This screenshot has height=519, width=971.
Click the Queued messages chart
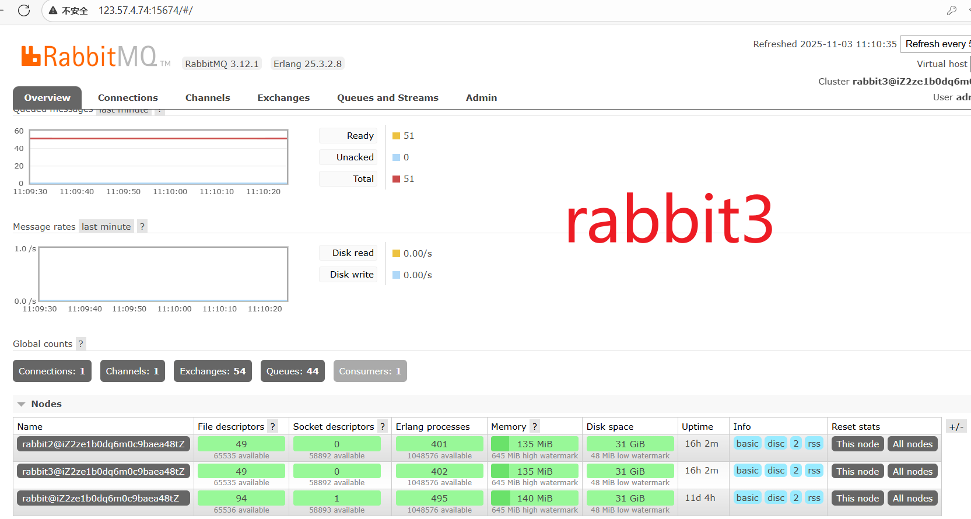[x=159, y=157]
